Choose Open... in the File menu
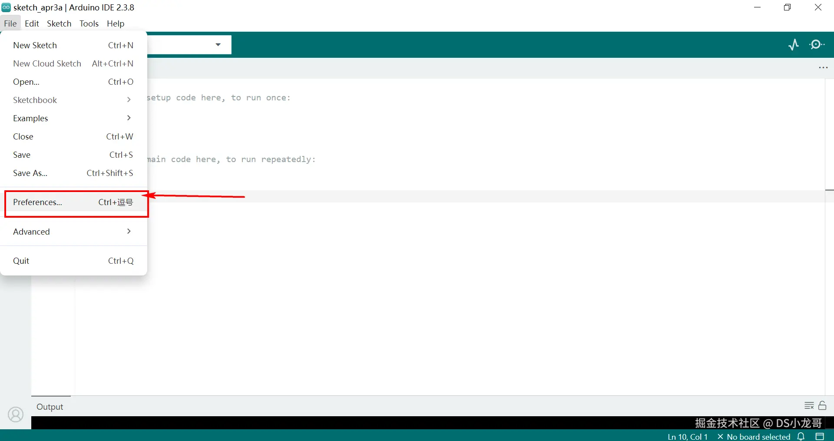The width and height of the screenshot is (834, 441). pos(73,82)
